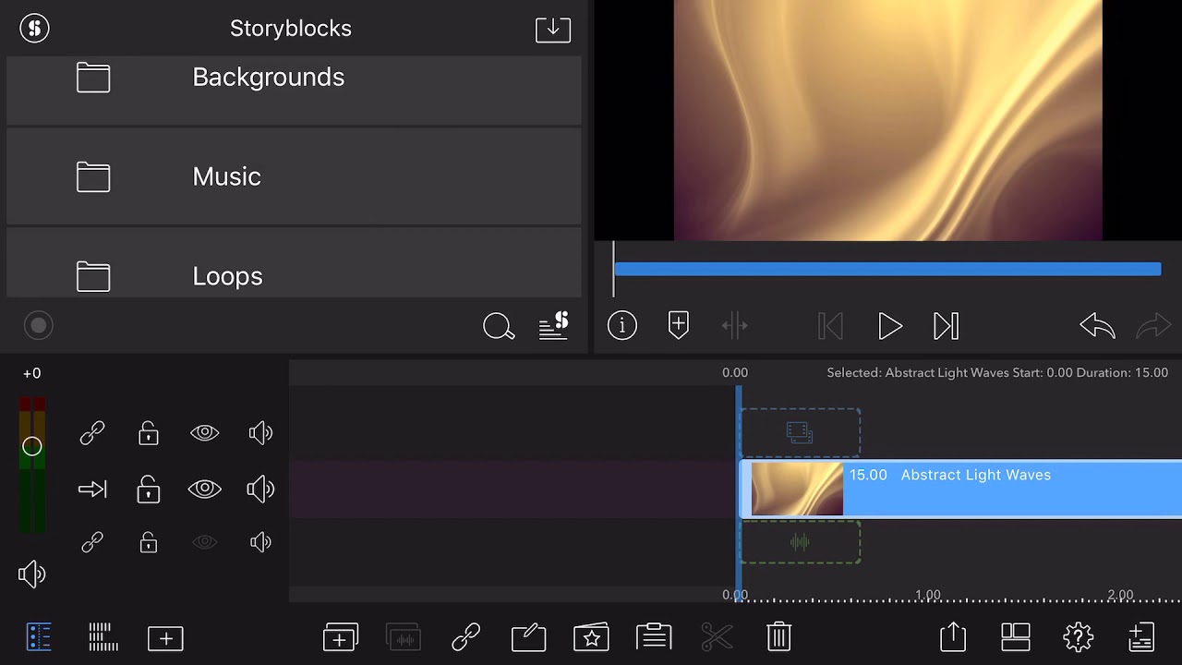1182x665 pixels.
Task: Toggle the lock on the main track
Action: [149, 490]
